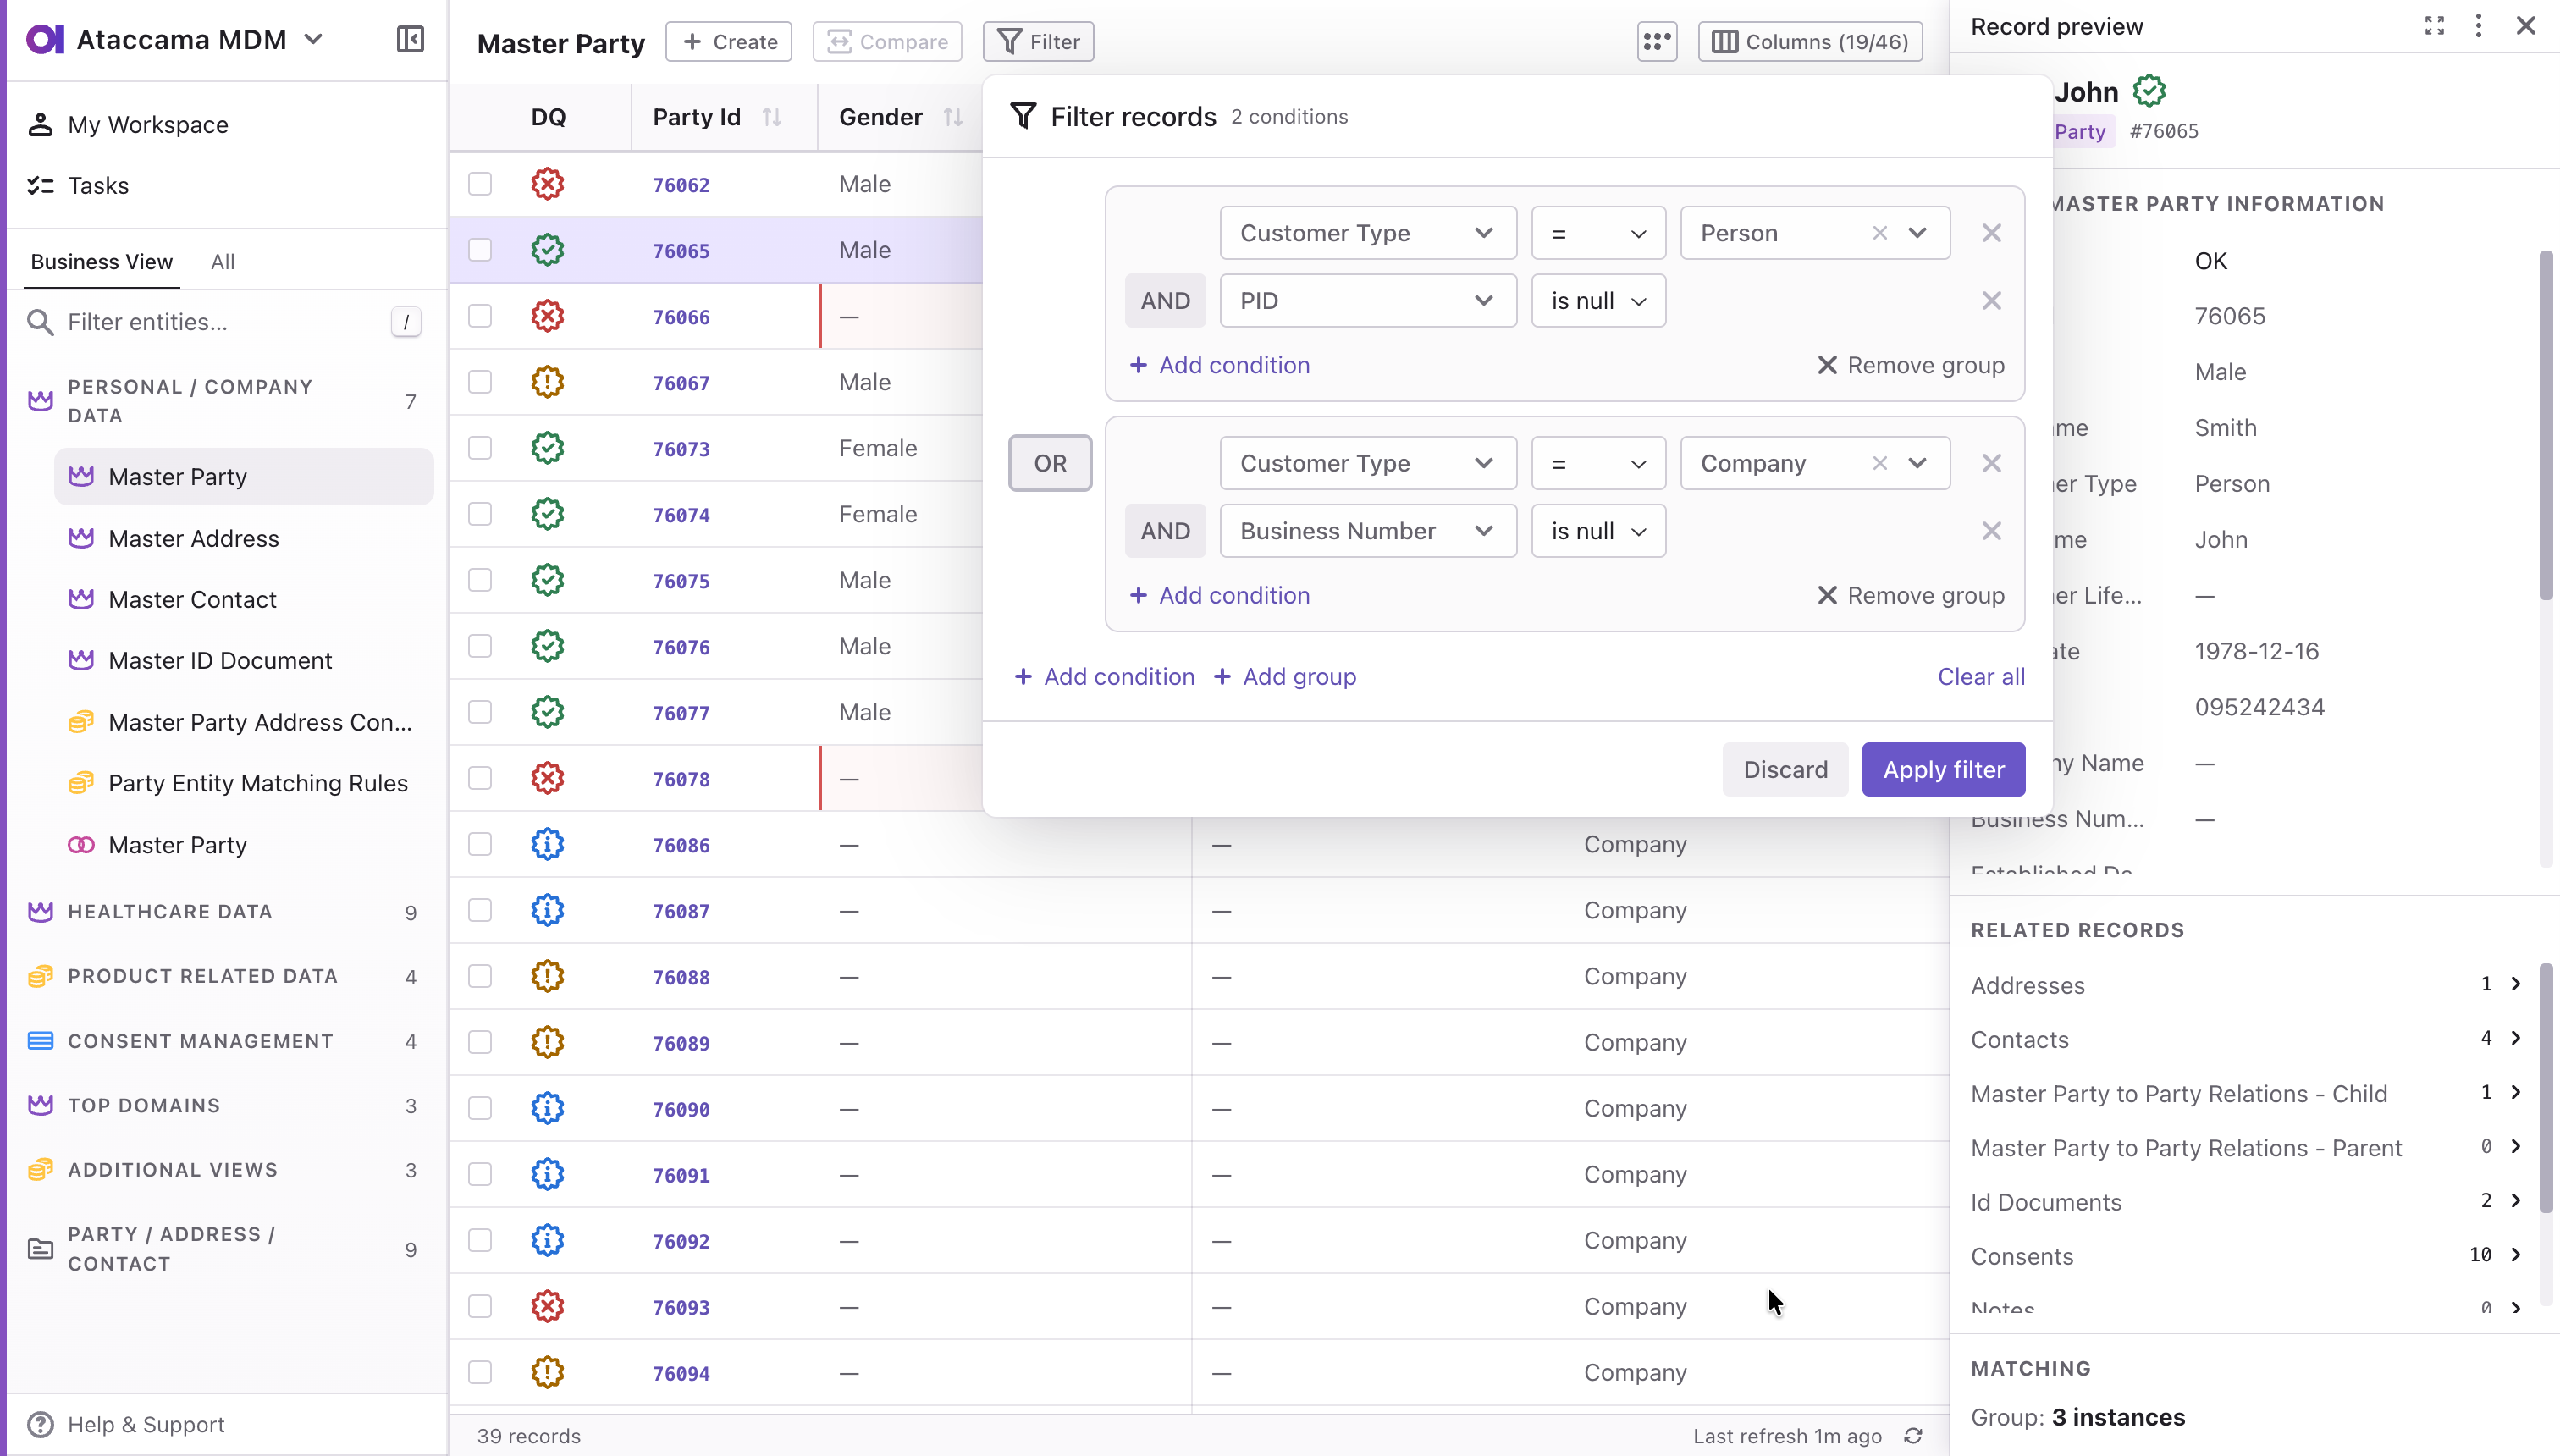Click the Discard button
Image resolution: width=2560 pixels, height=1456 pixels.
coord(1785,769)
